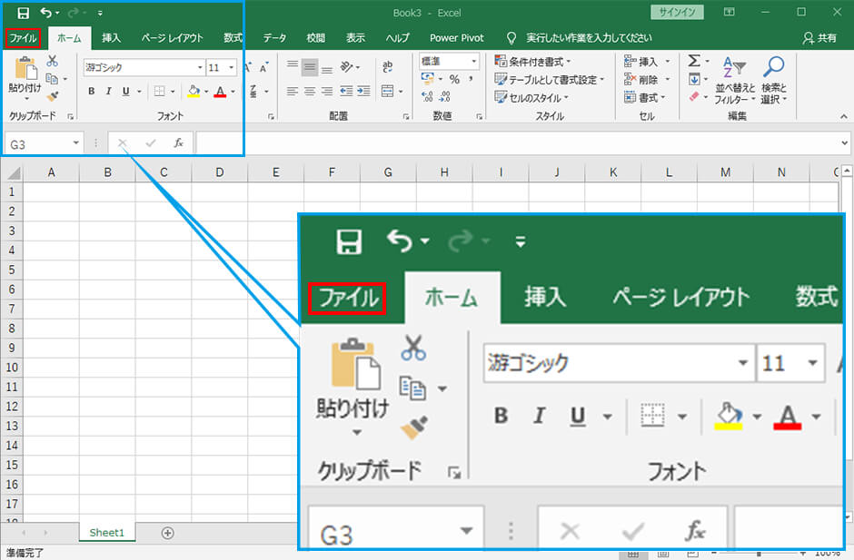Select column N header
Screen dimensions: 854x560
(781, 172)
